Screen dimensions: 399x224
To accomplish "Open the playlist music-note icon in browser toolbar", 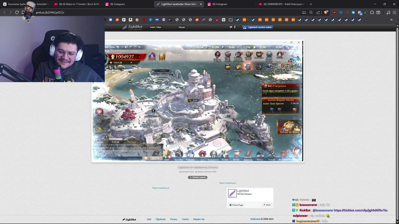I will pyautogui.click(x=388, y=12).
